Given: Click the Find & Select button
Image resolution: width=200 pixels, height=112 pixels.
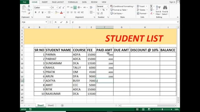Looking at the screenshot, I should pos(165,10).
